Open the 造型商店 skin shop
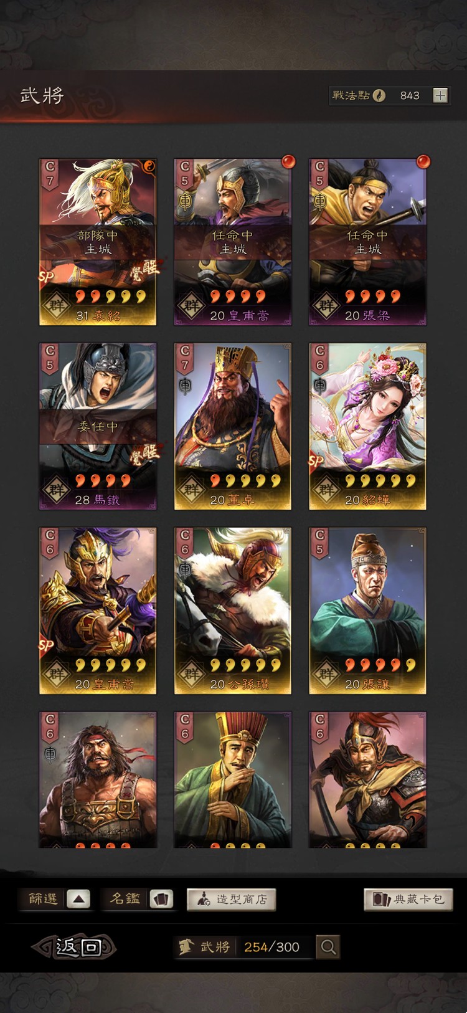This screenshot has width=467, height=1013. pos(232,899)
